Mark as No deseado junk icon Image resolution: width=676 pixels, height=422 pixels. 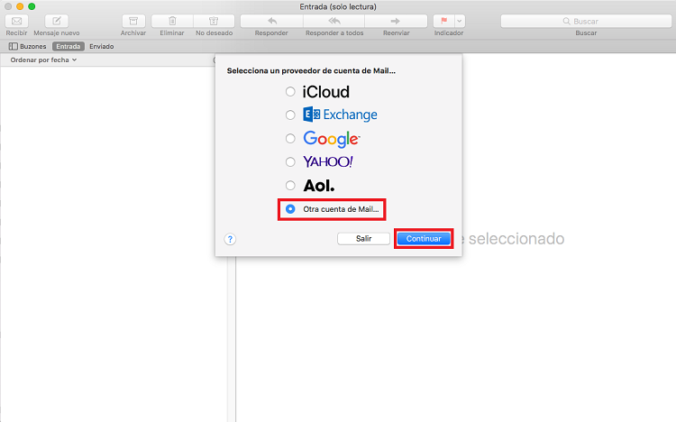[214, 21]
